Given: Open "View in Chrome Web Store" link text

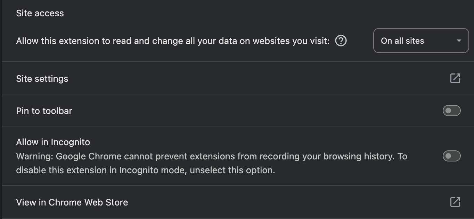Looking at the screenshot, I should 72,202.
